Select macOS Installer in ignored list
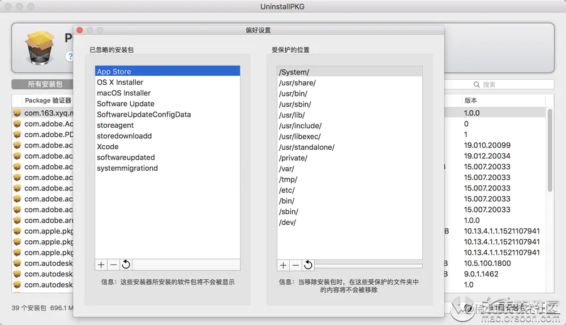Screen dimensions: 566x325 tap(168, 93)
